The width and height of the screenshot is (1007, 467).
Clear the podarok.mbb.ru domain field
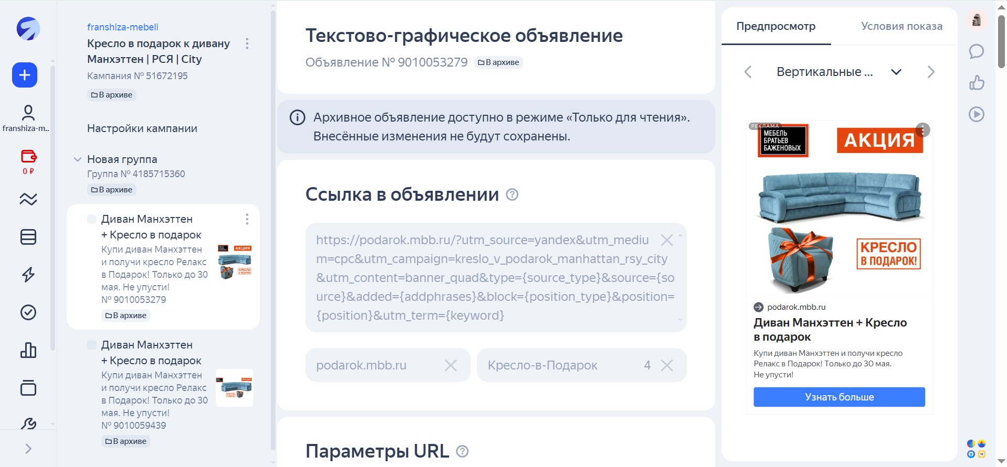click(451, 365)
